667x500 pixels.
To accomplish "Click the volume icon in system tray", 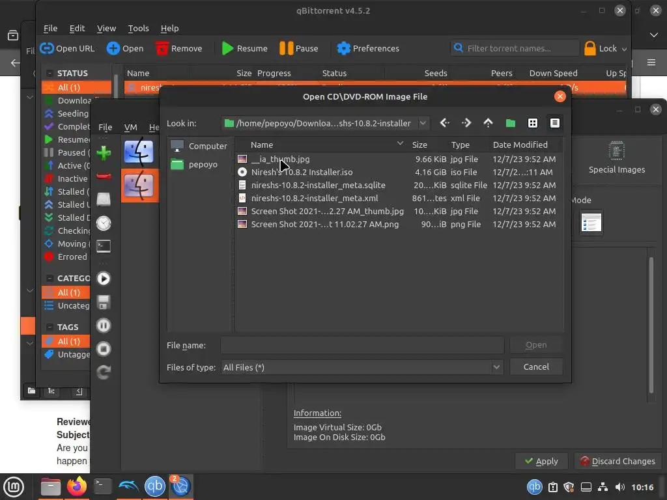I will (x=620, y=487).
